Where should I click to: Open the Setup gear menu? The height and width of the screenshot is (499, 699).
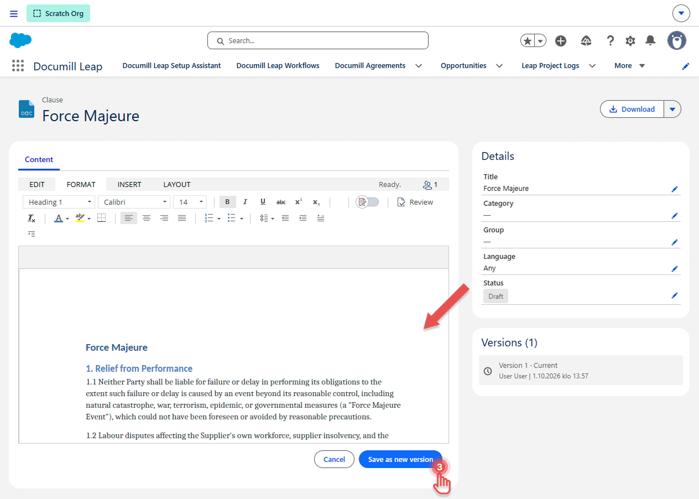point(630,40)
